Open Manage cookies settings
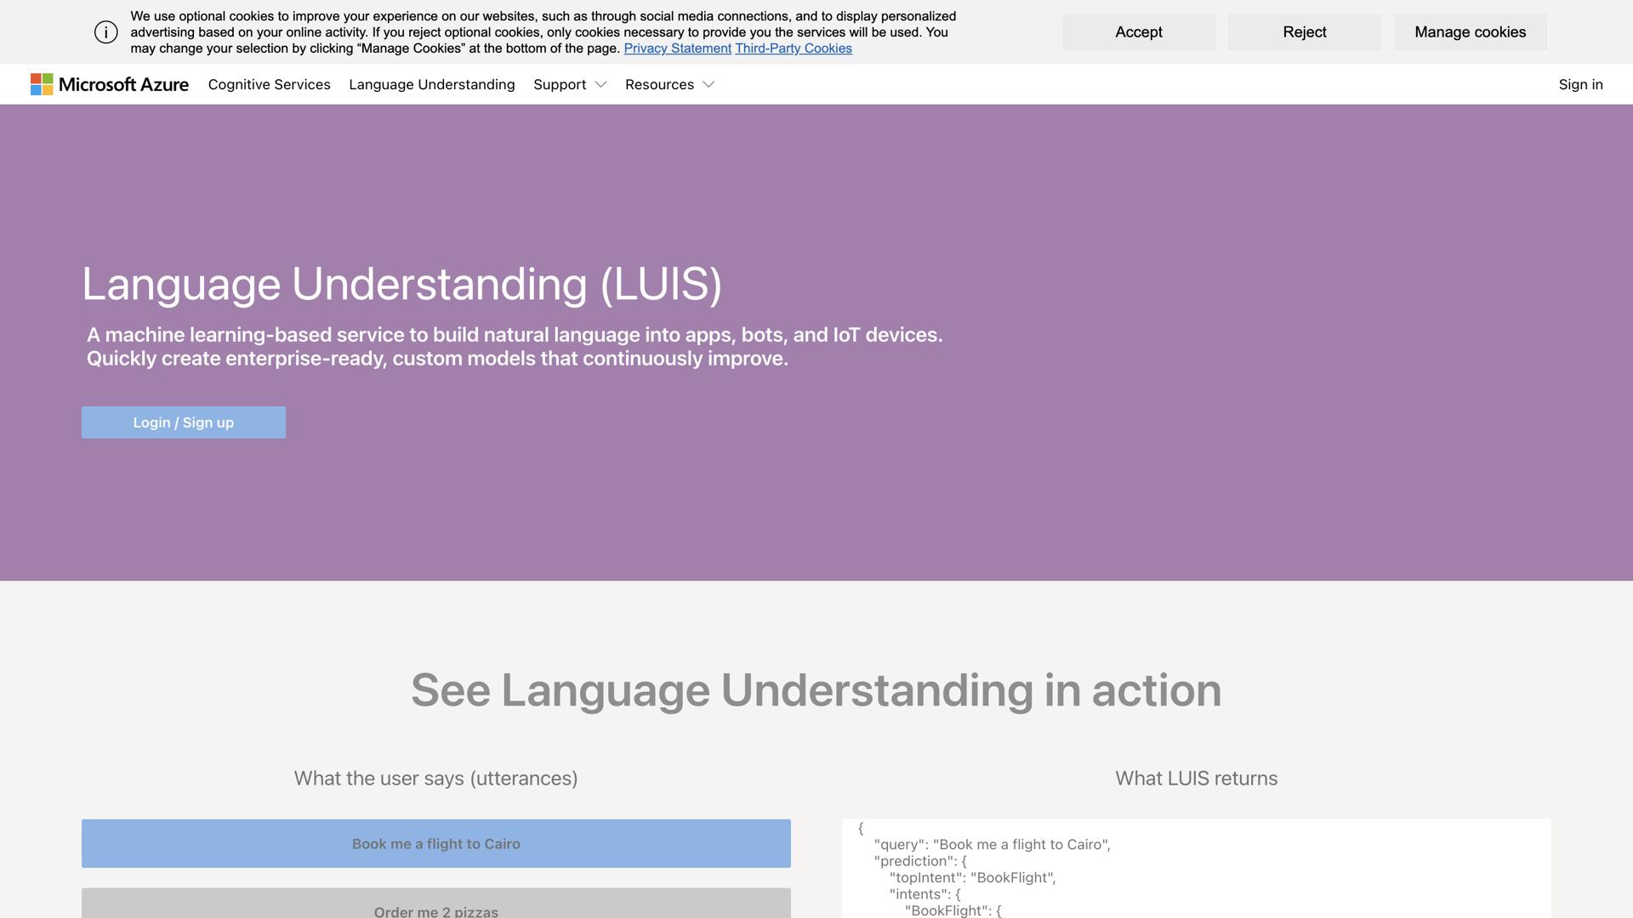 coord(1470,32)
